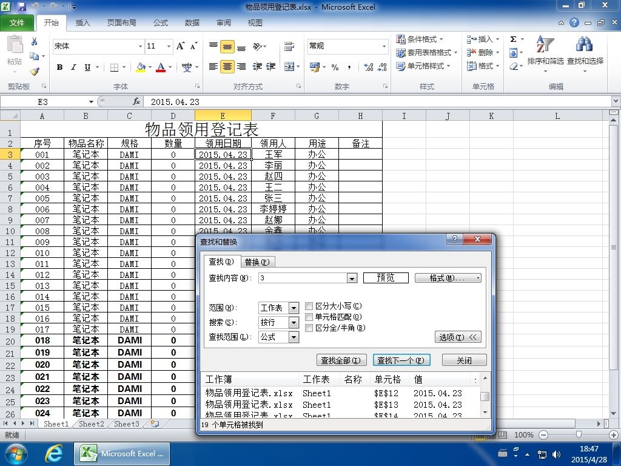
Task: Click the formula bar showing 2015.04.23
Action: [x=378, y=102]
